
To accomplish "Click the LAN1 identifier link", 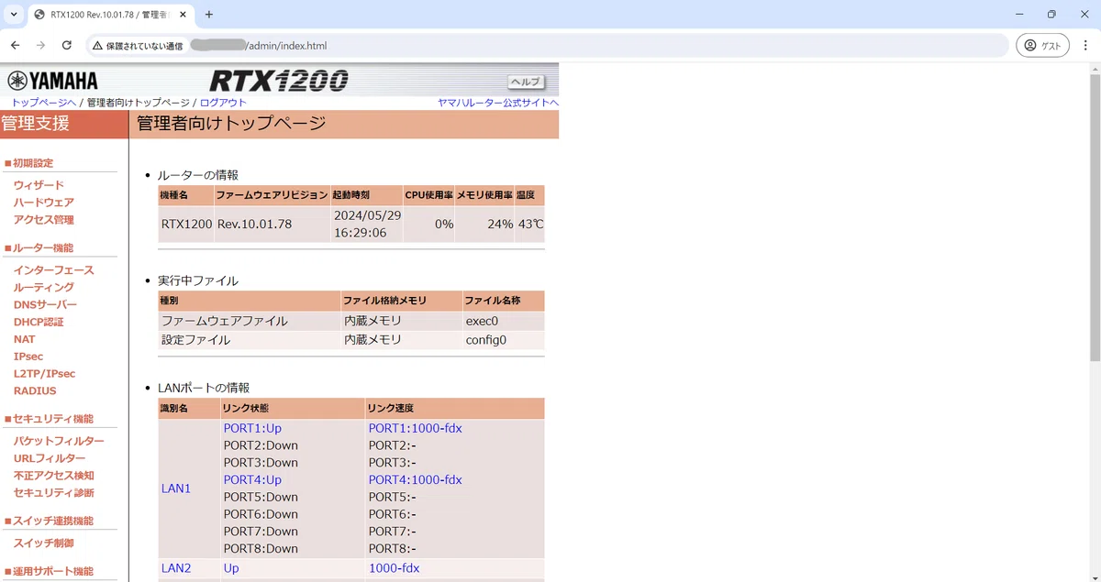I will [176, 489].
